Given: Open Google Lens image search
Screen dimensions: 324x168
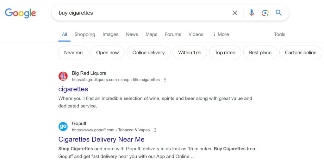Looking at the screenshot, I should (x=265, y=13).
